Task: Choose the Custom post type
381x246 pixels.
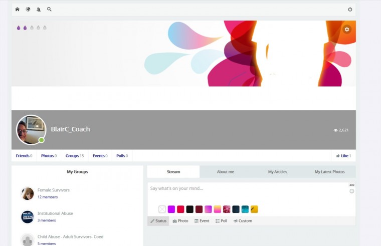Action: click(x=243, y=221)
